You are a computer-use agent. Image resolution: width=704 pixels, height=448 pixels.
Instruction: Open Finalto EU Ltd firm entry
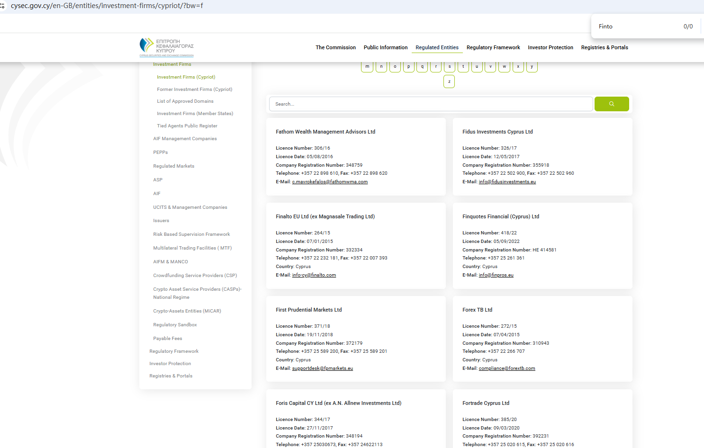325,216
